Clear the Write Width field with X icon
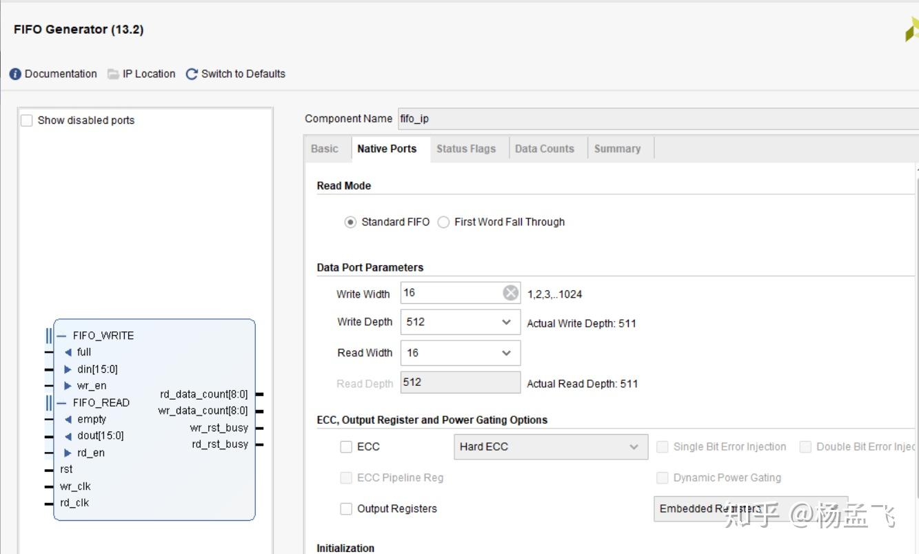 pyautogui.click(x=510, y=294)
